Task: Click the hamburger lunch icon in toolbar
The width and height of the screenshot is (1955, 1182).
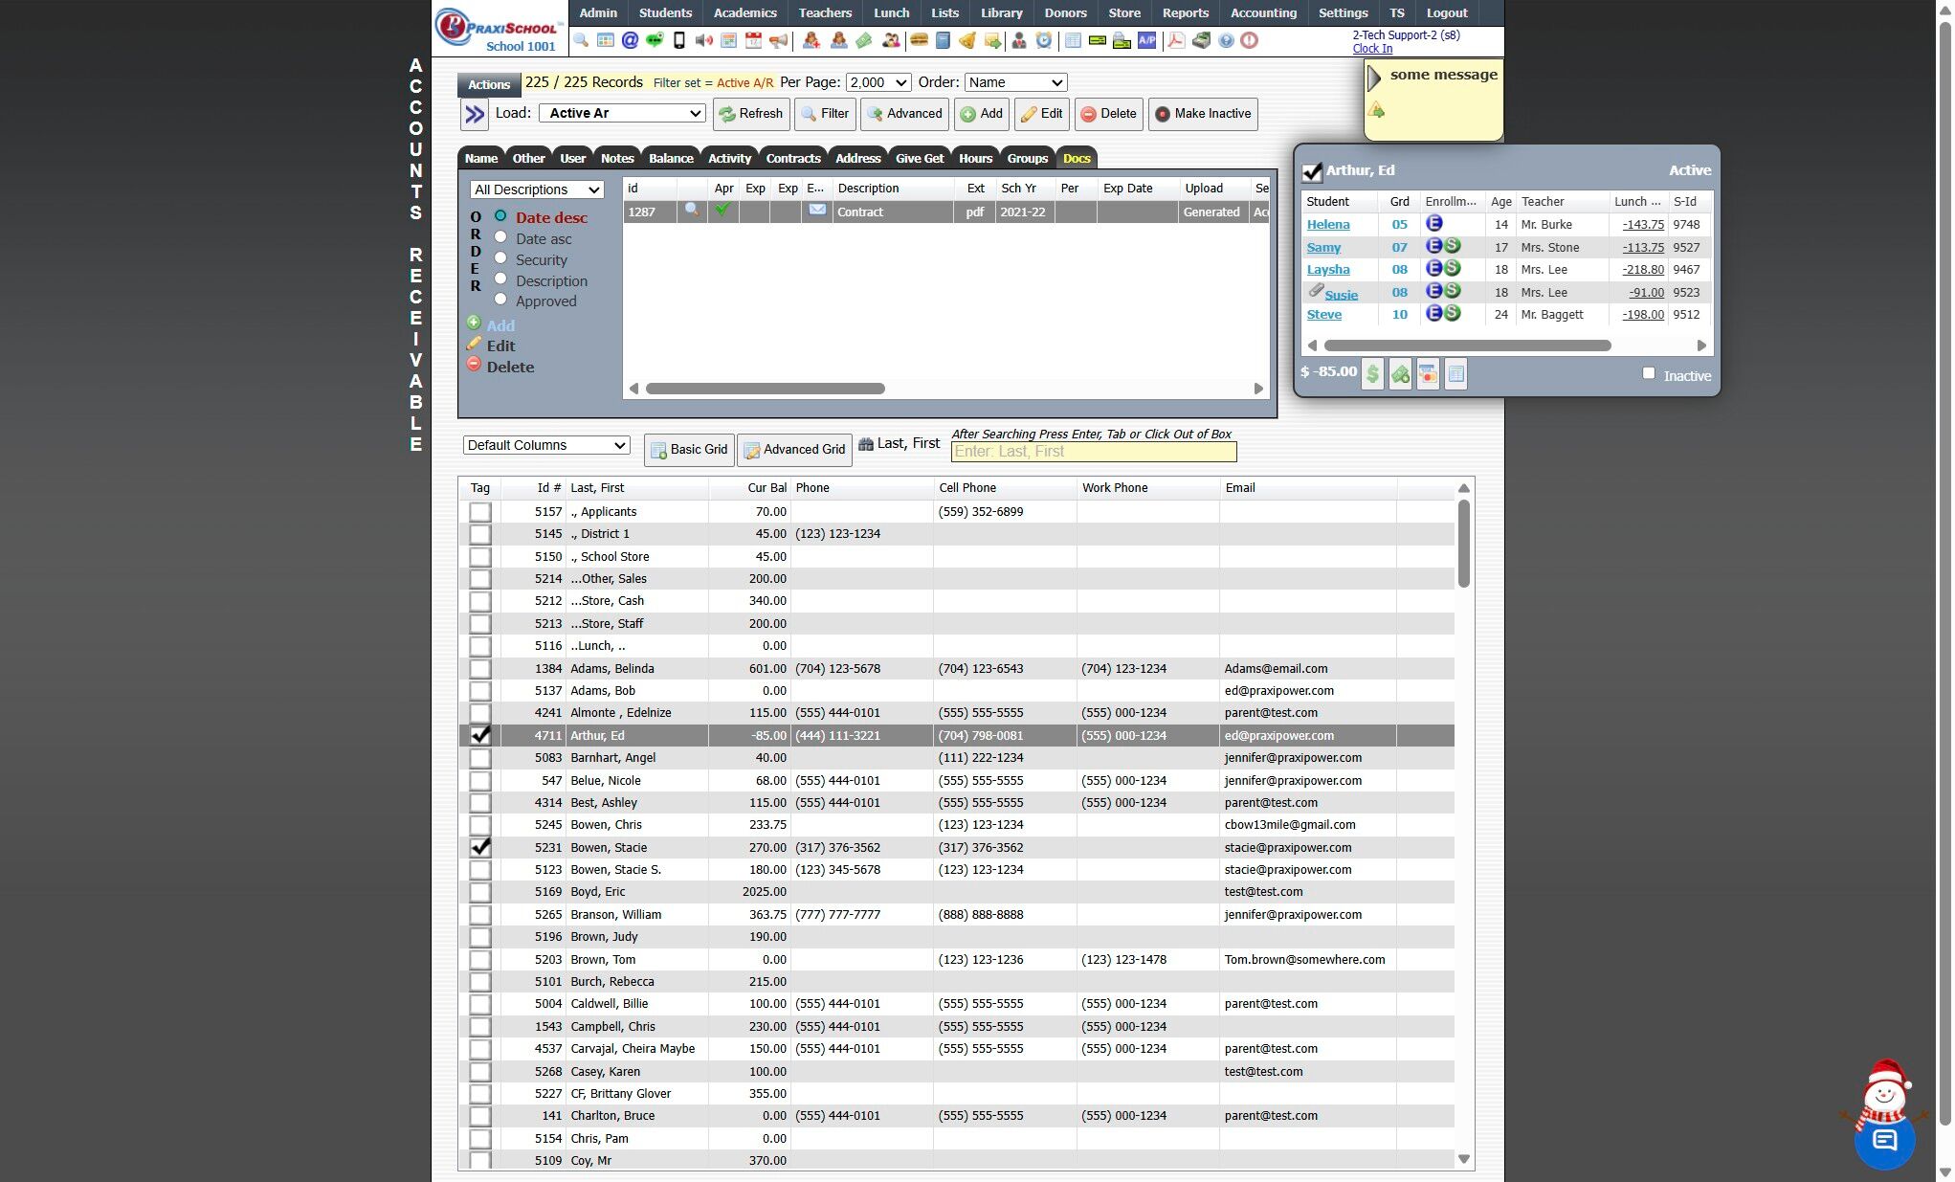Action: (919, 40)
